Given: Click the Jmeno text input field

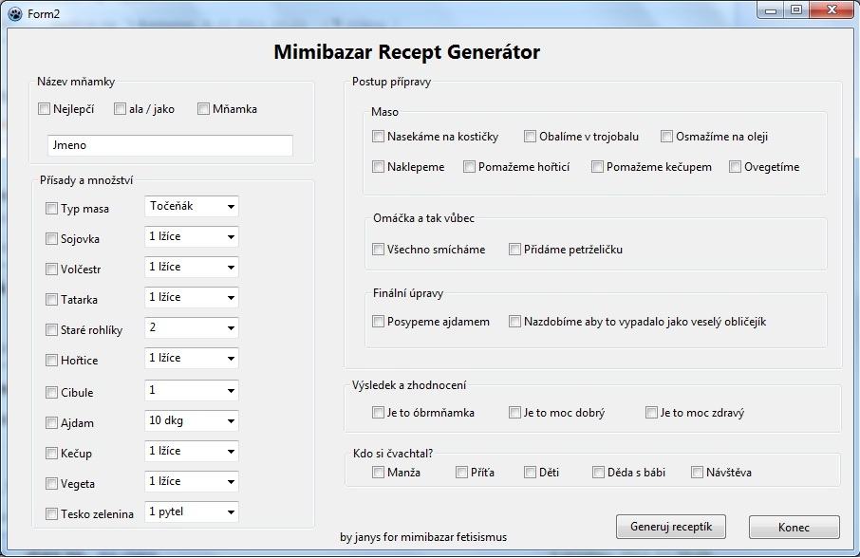Looking at the screenshot, I should tap(170, 146).
